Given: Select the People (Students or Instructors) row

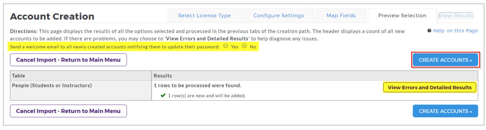Looking at the screenshot, I should (x=244, y=90).
